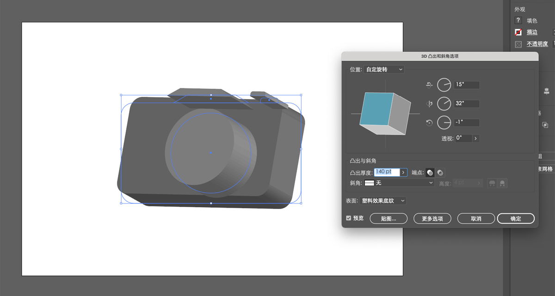555x296 pixels.
Task: Click the group-style panel icon on the right edge
Action: pos(545,125)
